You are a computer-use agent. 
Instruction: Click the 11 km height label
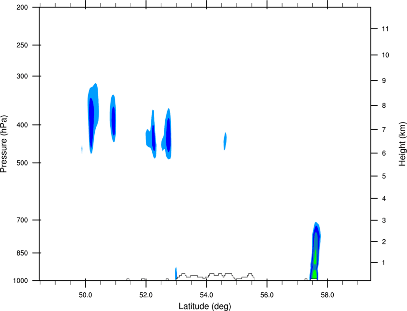[x=385, y=29]
